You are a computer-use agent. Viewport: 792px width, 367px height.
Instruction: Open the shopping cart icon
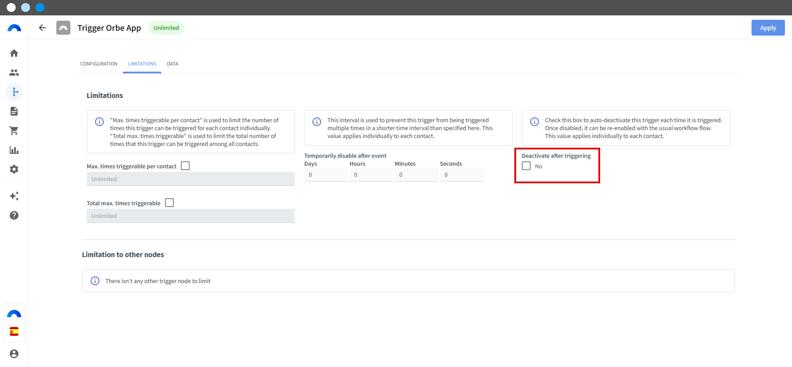coord(14,131)
